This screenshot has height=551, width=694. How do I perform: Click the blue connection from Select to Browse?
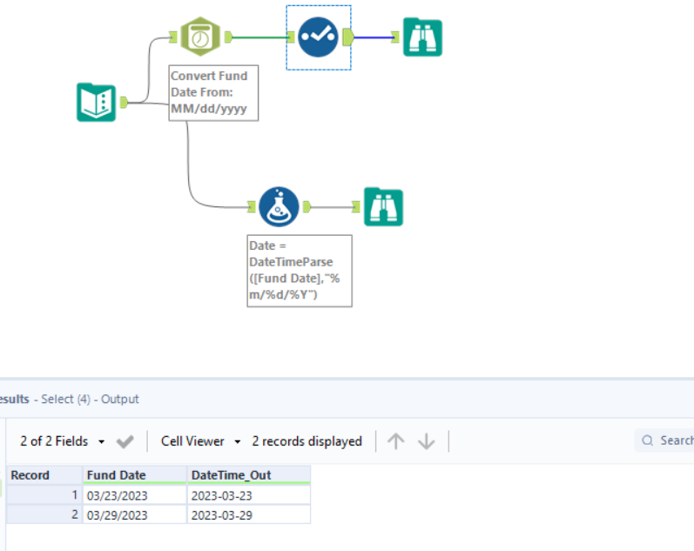pyautogui.click(x=373, y=37)
